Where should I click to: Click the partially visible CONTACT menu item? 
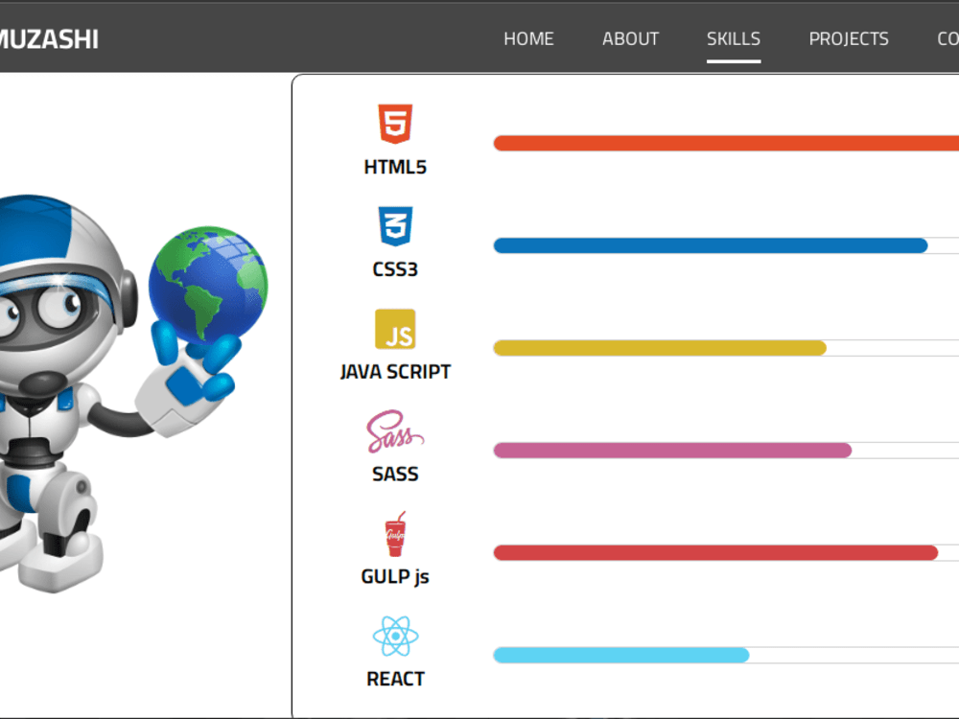click(x=948, y=38)
